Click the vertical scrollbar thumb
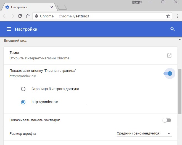This screenshot has width=182, height=145. coord(180,91)
